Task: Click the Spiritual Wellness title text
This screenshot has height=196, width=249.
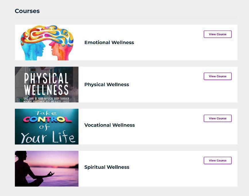Action: tap(107, 167)
